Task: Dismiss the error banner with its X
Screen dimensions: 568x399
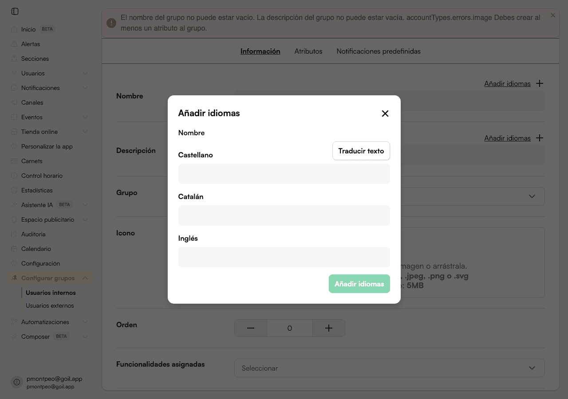Action: pos(553,15)
